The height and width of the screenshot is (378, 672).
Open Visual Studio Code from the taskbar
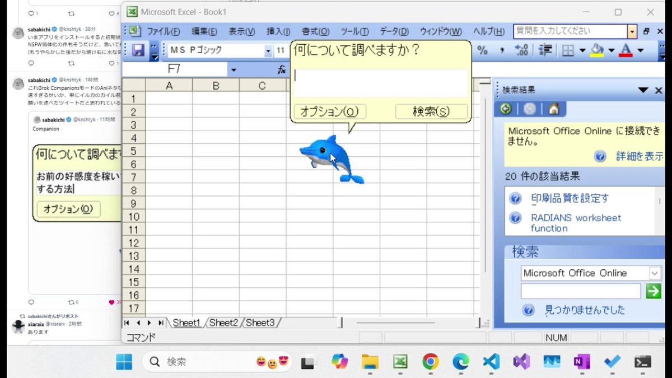click(491, 362)
